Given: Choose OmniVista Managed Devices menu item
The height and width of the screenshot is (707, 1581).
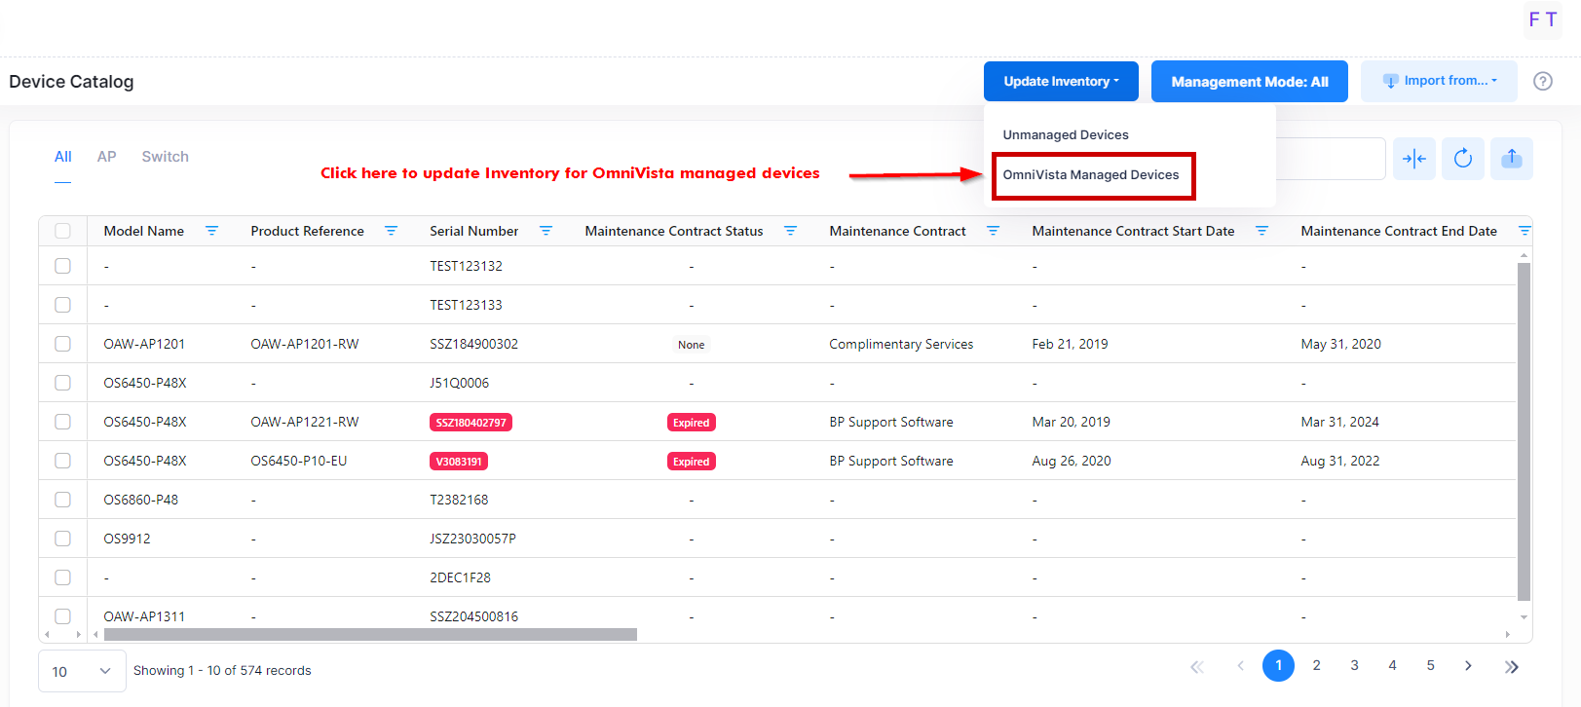Looking at the screenshot, I should click(1091, 174).
